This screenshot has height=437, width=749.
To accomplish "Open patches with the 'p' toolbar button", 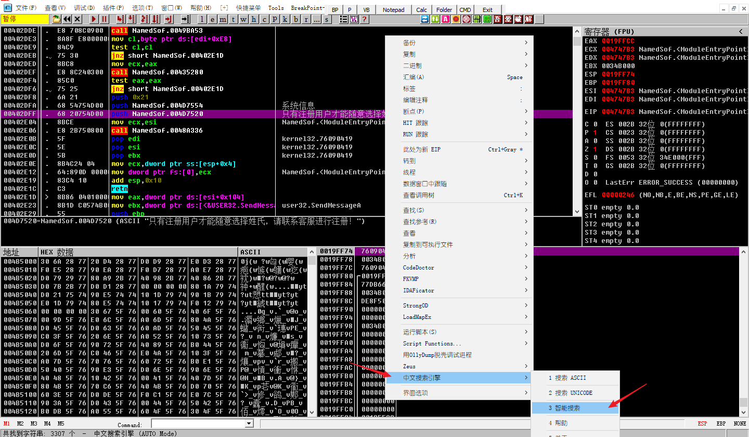I will point(275,19).
